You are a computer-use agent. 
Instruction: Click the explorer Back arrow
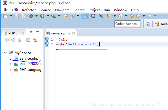pos(7,40)
